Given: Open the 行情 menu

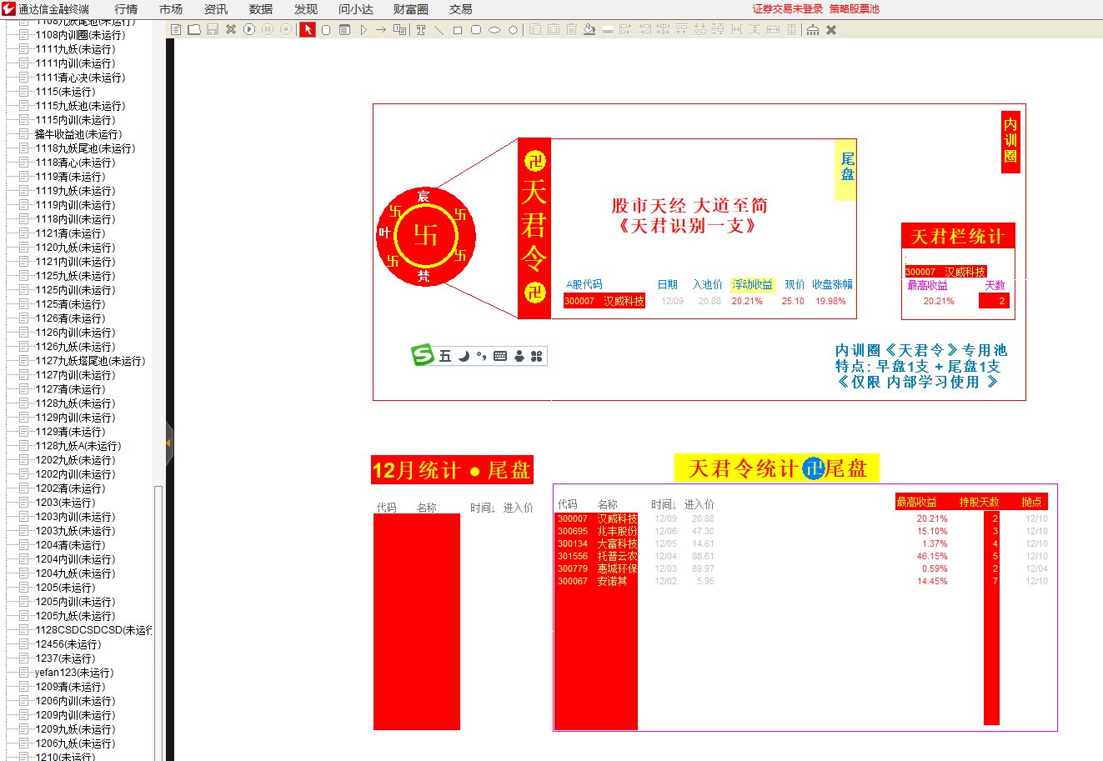Looking at the screenshot, I should (126, 9).
